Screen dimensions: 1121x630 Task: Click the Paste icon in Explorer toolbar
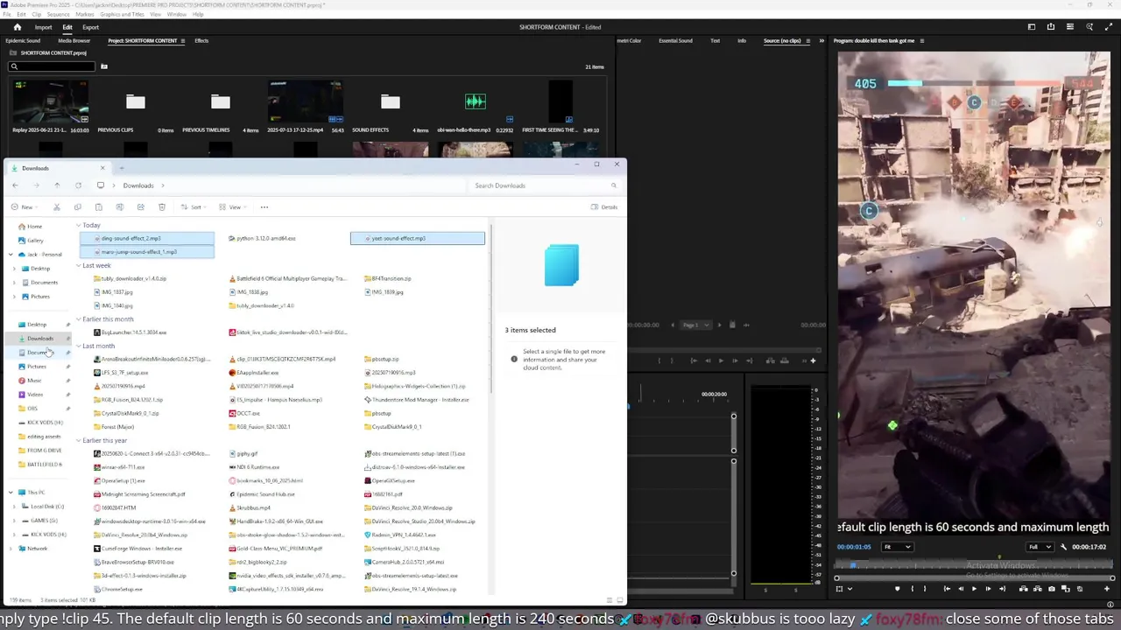(98, 207)
